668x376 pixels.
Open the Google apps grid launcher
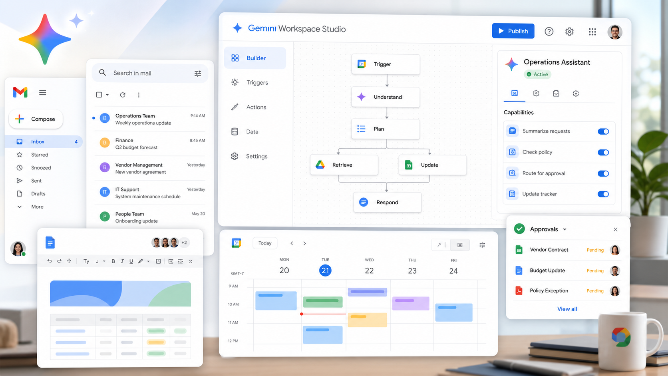(x=592, y=32)
